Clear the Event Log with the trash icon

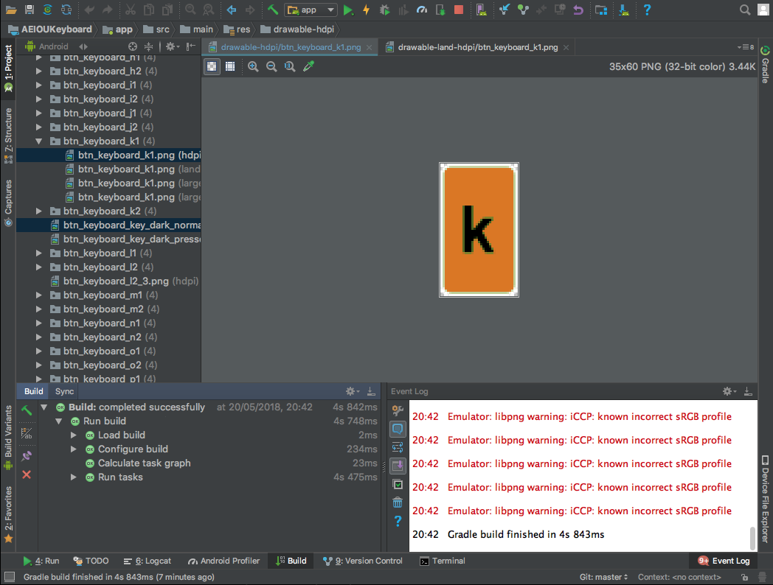pos(398,502)
